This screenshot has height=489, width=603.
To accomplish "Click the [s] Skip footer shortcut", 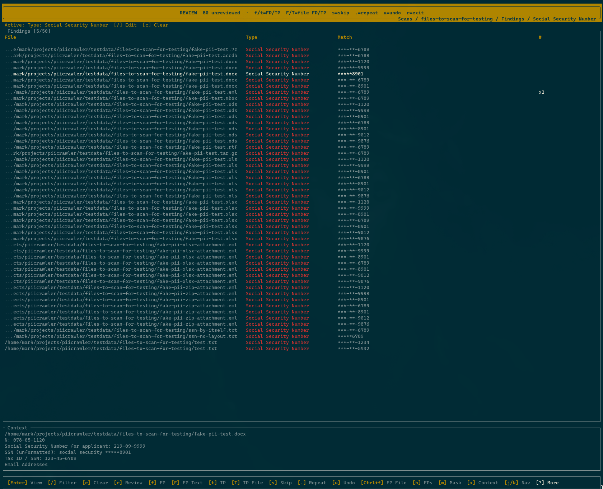I will pos(280,483).
